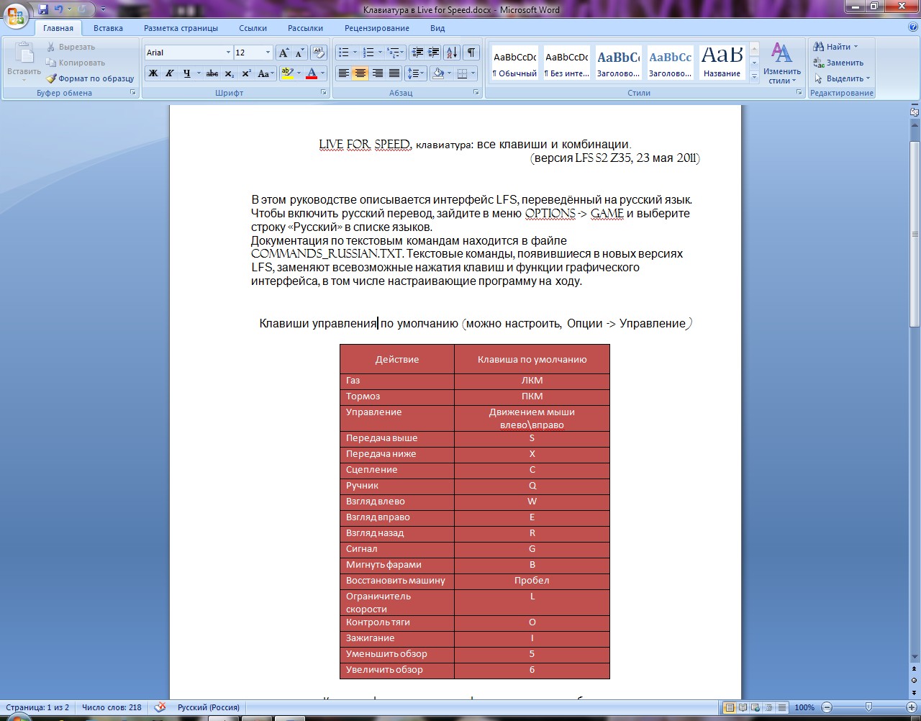Switch to the Ссылки tab
Image resolution: width=921 pixels, height=721 pixels.
click(253, 28)
